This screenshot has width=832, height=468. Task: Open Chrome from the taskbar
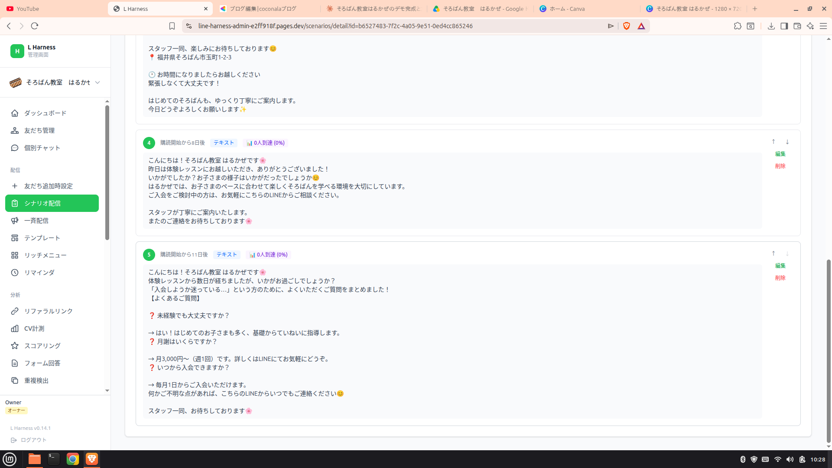click(73, 459)
